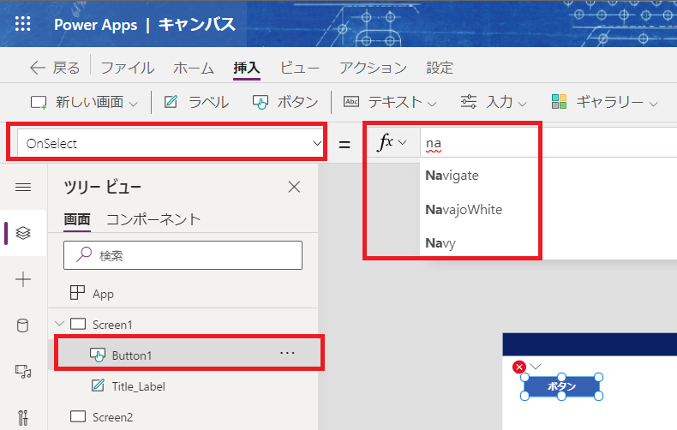Click the plus insert icon in sidebar
The image size is (677, 430).
point(23,280)
